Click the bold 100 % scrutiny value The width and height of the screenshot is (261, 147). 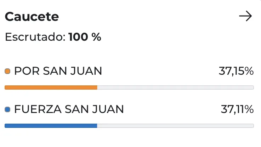tap(85, 37)
